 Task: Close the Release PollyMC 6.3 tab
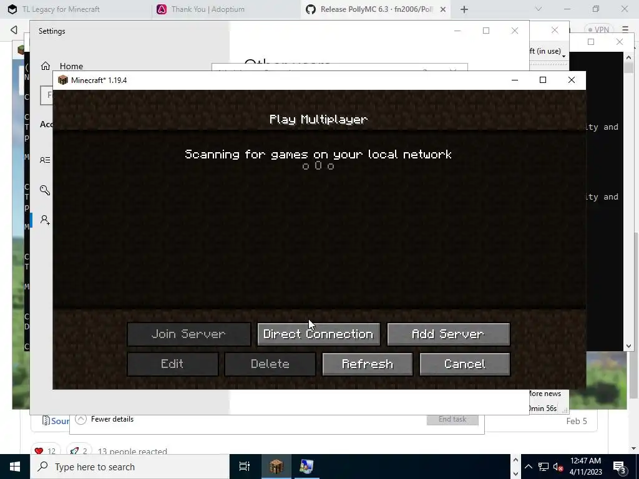click(443, 9)
